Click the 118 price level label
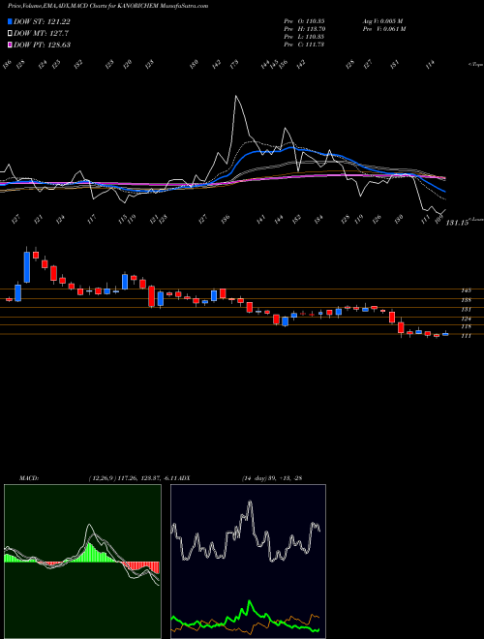 click(466, 326)
